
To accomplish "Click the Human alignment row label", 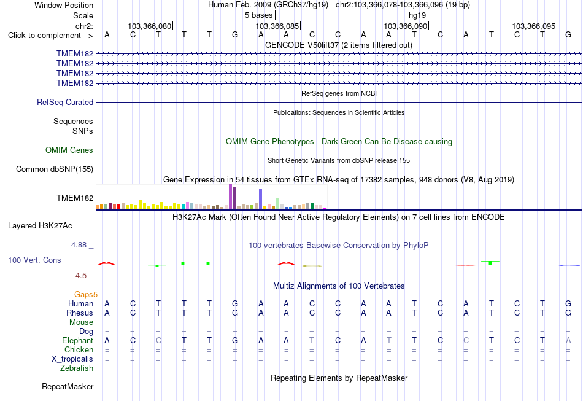I will pos(80,304).
